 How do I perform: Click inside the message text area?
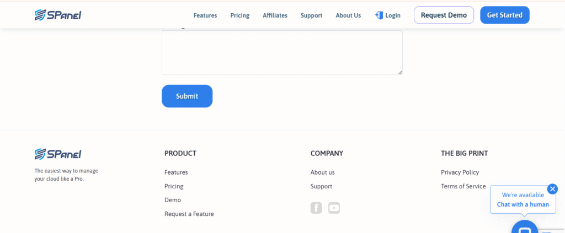281,52
